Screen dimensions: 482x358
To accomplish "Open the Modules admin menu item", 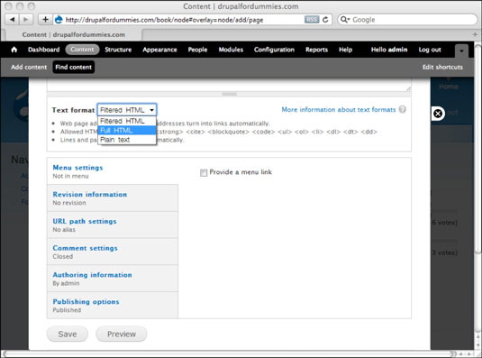I will [x=231, y=50].
